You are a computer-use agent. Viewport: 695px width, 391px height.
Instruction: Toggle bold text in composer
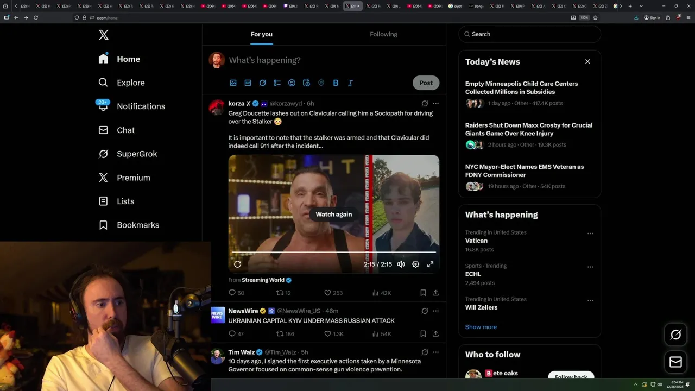click(336, 83)
